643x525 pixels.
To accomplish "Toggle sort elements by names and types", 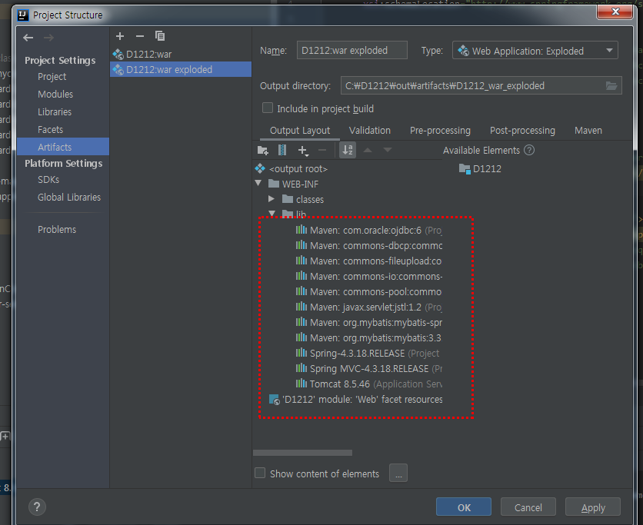I will click(348, 150).
